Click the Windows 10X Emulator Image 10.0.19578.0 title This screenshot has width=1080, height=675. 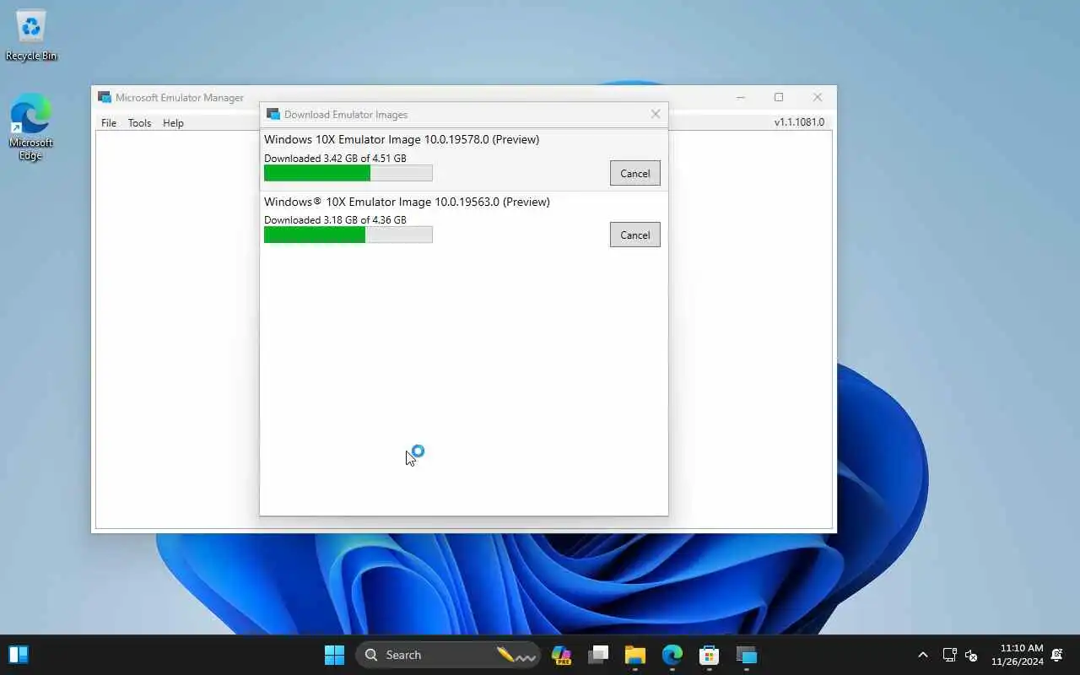pos(402,139)
